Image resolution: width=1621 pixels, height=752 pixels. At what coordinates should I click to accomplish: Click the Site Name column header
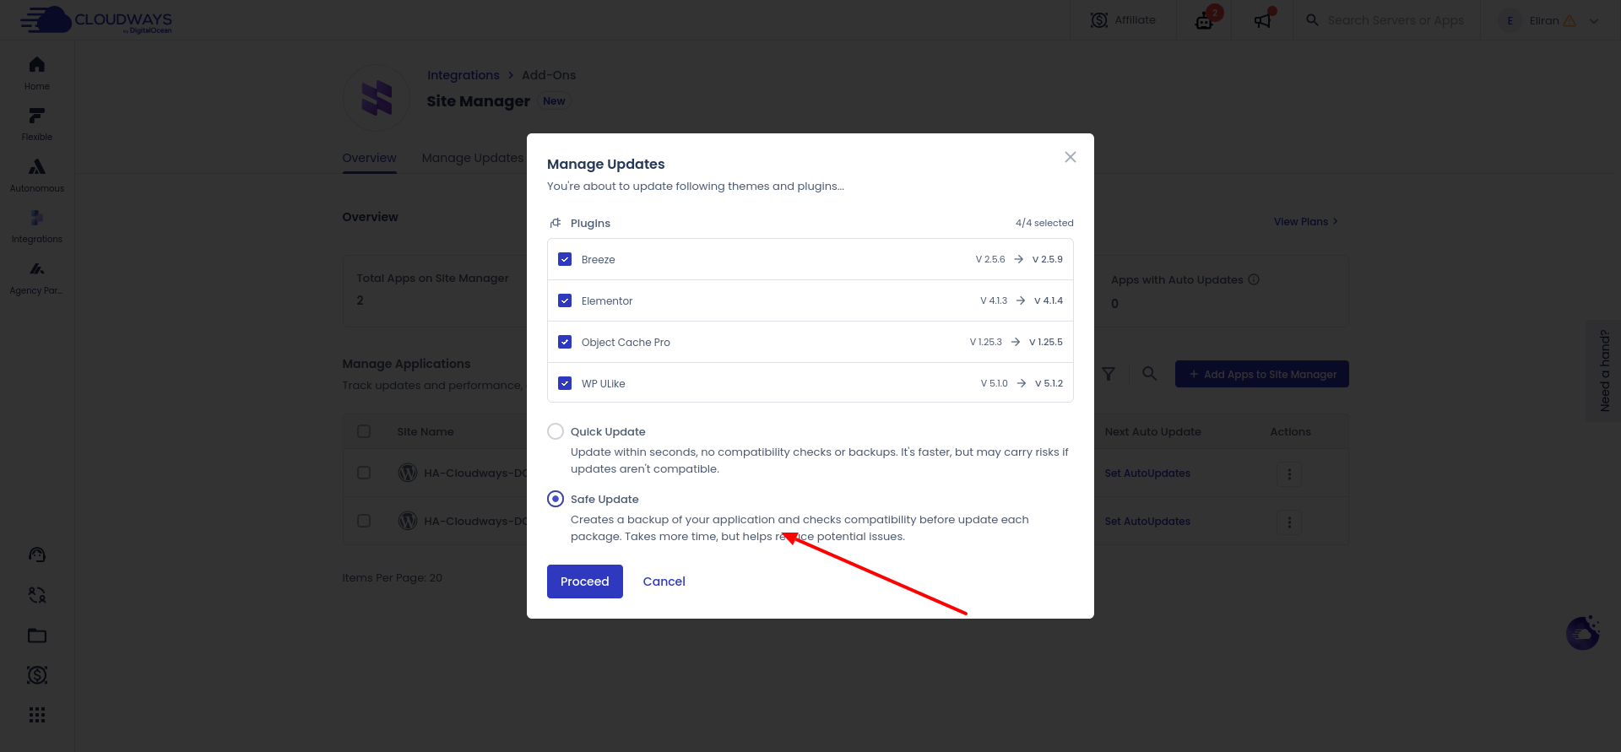[x=426, y=431]
